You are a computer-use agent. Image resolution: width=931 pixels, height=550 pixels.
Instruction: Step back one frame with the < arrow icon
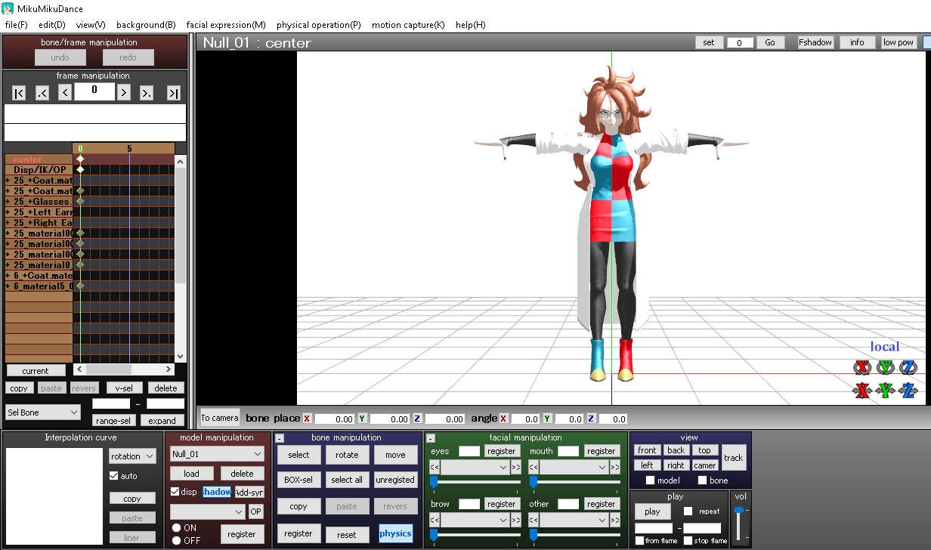point(64,92)
